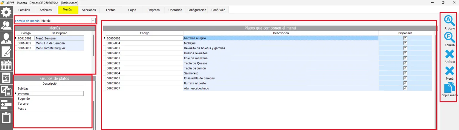The height and width of the screenshot is (130, 459).
Task: Click the Descripción header in dishes table
Action: [281, 33]
